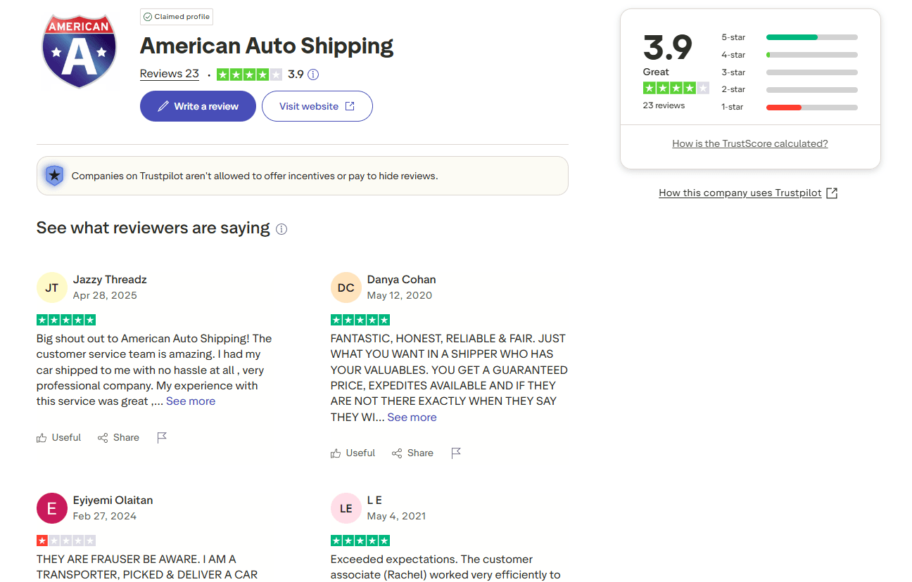Viewport: 912px width, 582px height.
Task: Click the American Auto Shipping logo
Action: tap(78, 51)
